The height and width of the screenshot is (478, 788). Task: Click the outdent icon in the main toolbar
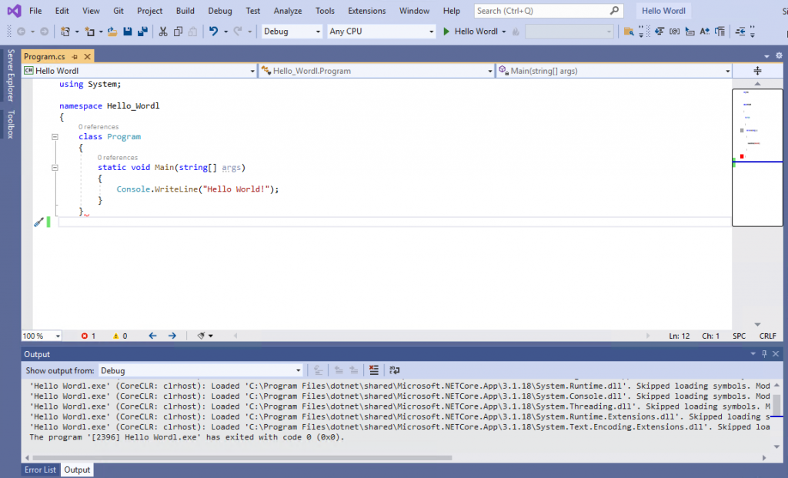point(740,32)
